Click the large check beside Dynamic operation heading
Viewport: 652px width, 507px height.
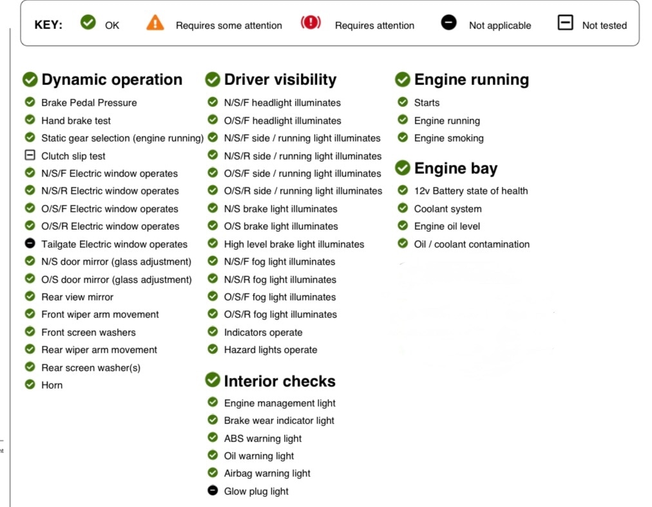pyautogui.click(x=30, y=80)
